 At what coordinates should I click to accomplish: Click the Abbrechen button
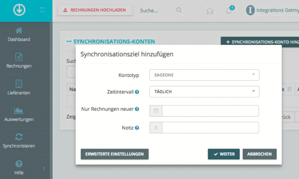point(259,154)
